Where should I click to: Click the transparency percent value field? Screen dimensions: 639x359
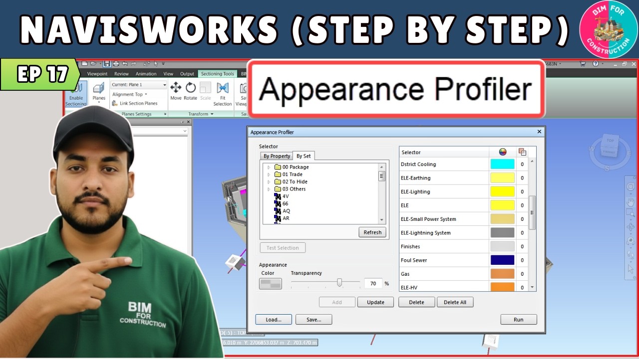373,283
